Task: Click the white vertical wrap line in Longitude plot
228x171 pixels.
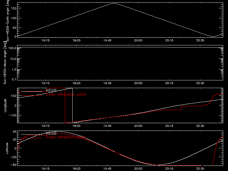Action: point(72,105)
